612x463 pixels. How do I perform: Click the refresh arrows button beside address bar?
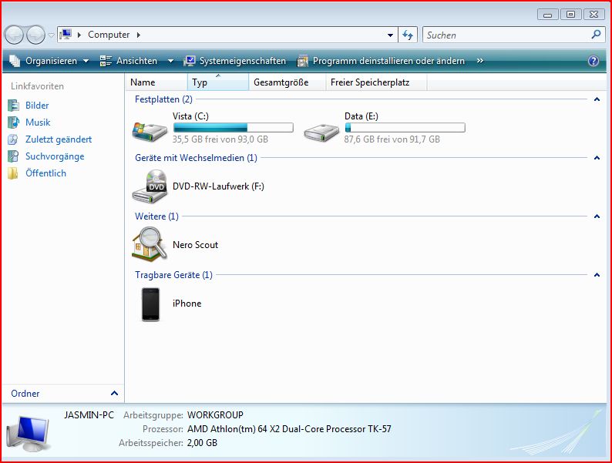[409, 35]
